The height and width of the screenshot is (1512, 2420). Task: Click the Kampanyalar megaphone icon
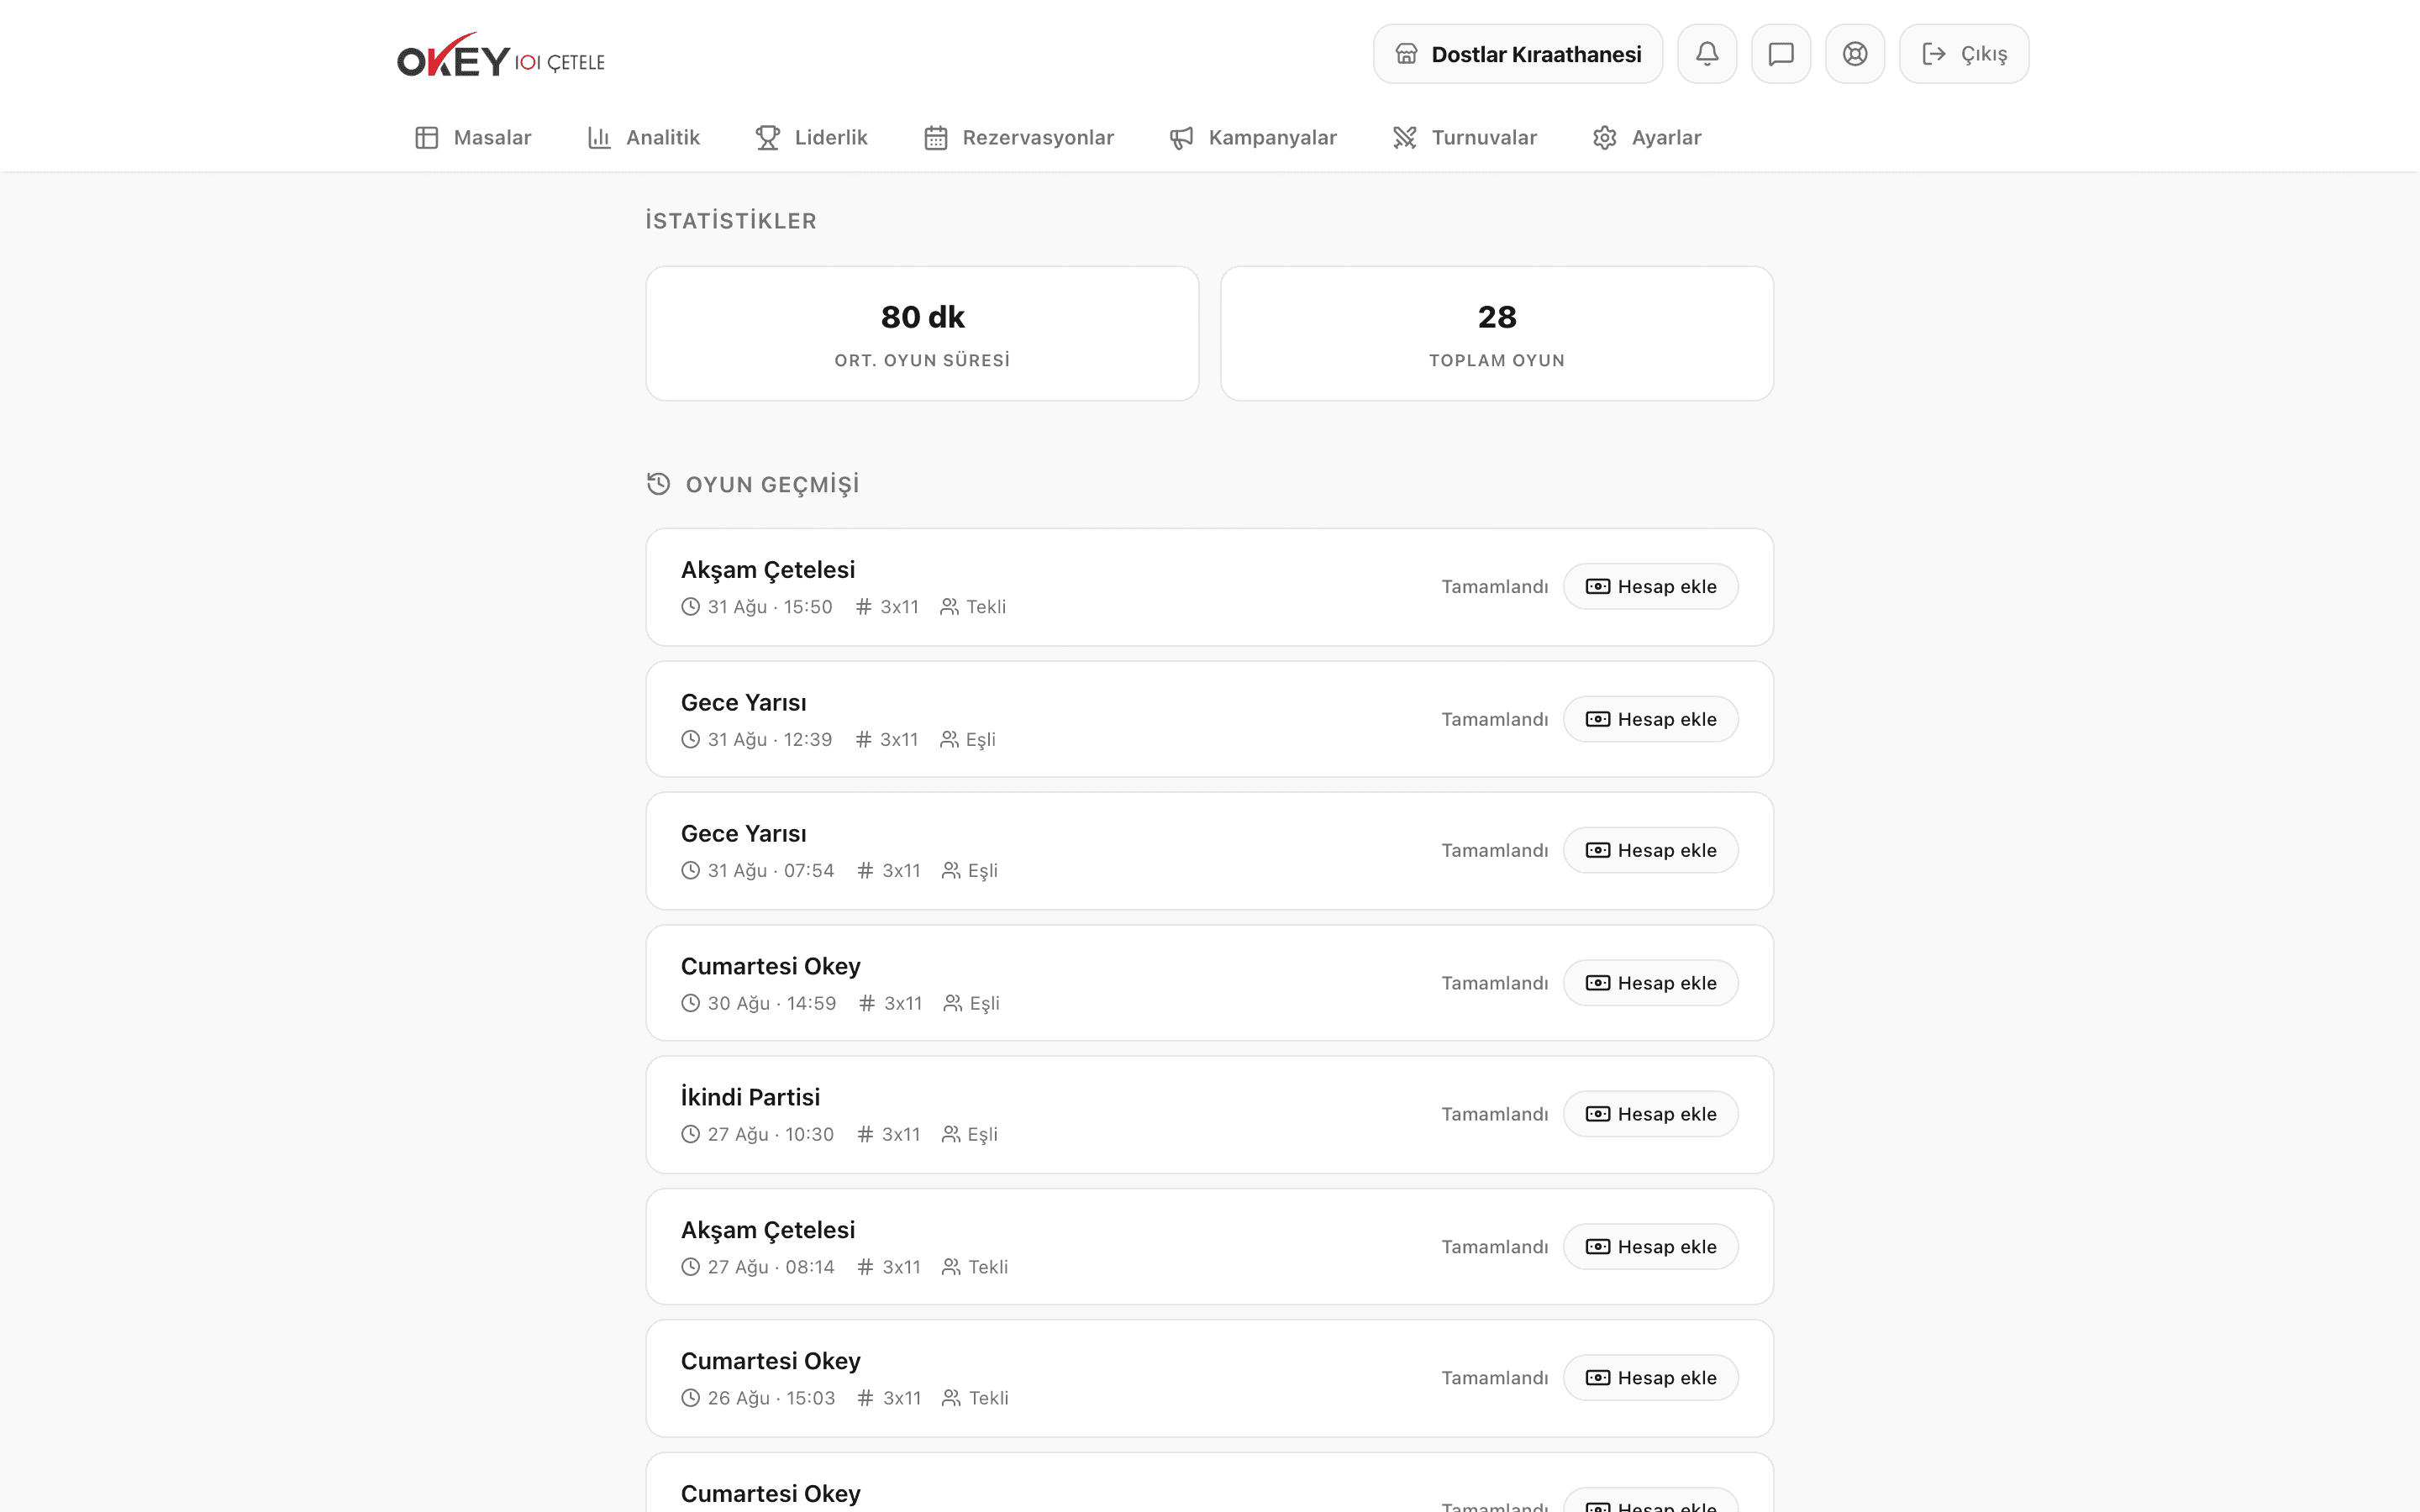pyautogui.click(x=1182, y=138)
